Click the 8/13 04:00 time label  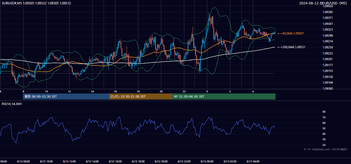point(253,161)
